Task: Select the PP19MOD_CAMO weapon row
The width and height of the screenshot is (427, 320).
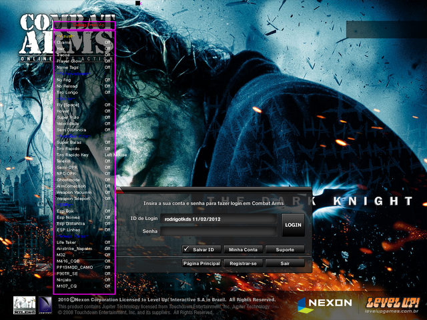Action: pos(84,267)
